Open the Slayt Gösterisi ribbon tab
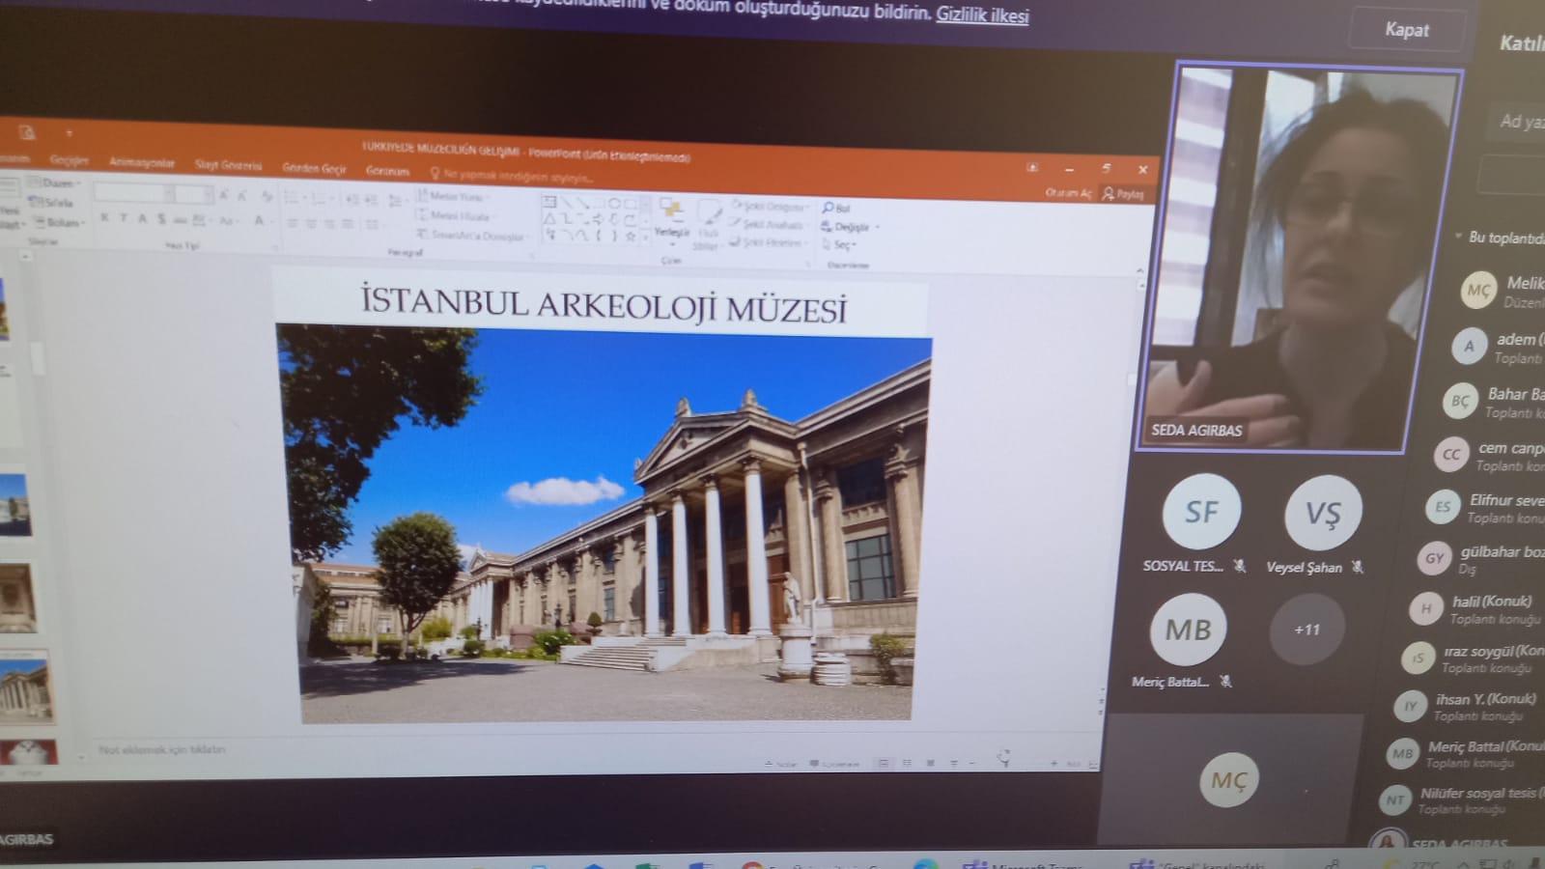This screenshot has width=1545, height=869. click(228, 165)
